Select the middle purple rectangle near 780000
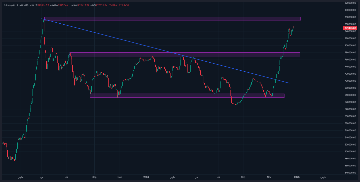 tap(185, 55)
